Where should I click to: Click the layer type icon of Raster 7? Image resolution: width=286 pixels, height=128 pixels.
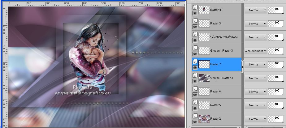pos(195,62)
